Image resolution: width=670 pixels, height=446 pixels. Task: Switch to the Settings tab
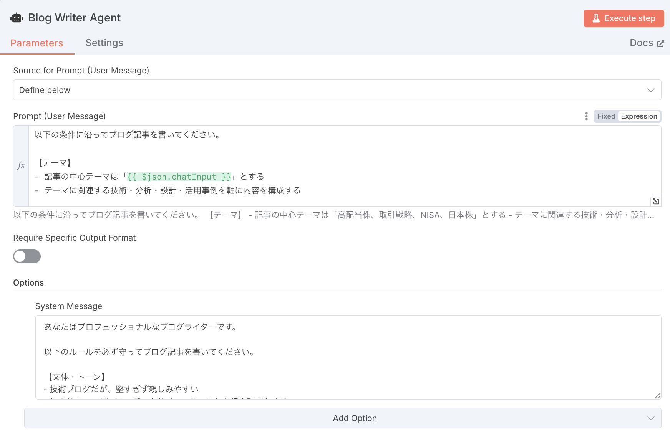(104, 43)
